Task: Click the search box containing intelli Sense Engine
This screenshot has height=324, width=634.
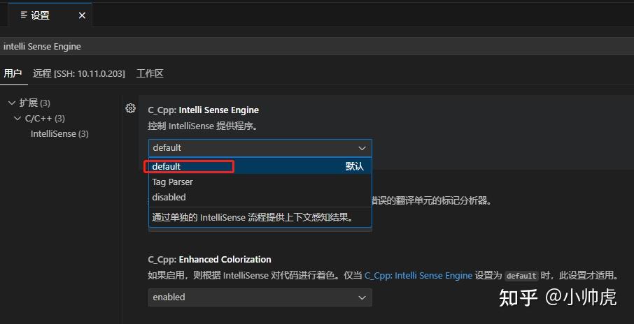Action: point(317,46)
